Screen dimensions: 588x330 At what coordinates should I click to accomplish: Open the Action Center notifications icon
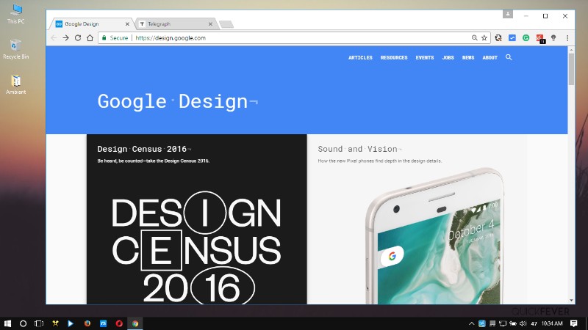[x=574, y=323]
